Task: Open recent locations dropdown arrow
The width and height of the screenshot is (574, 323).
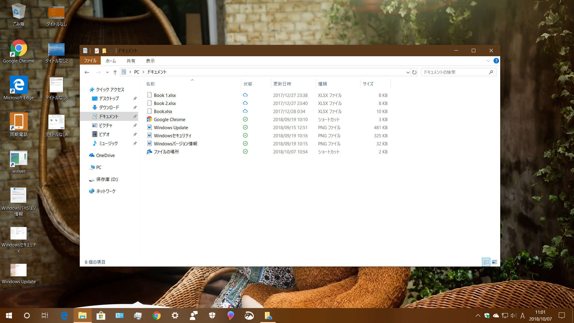Action: click(107, 72)
